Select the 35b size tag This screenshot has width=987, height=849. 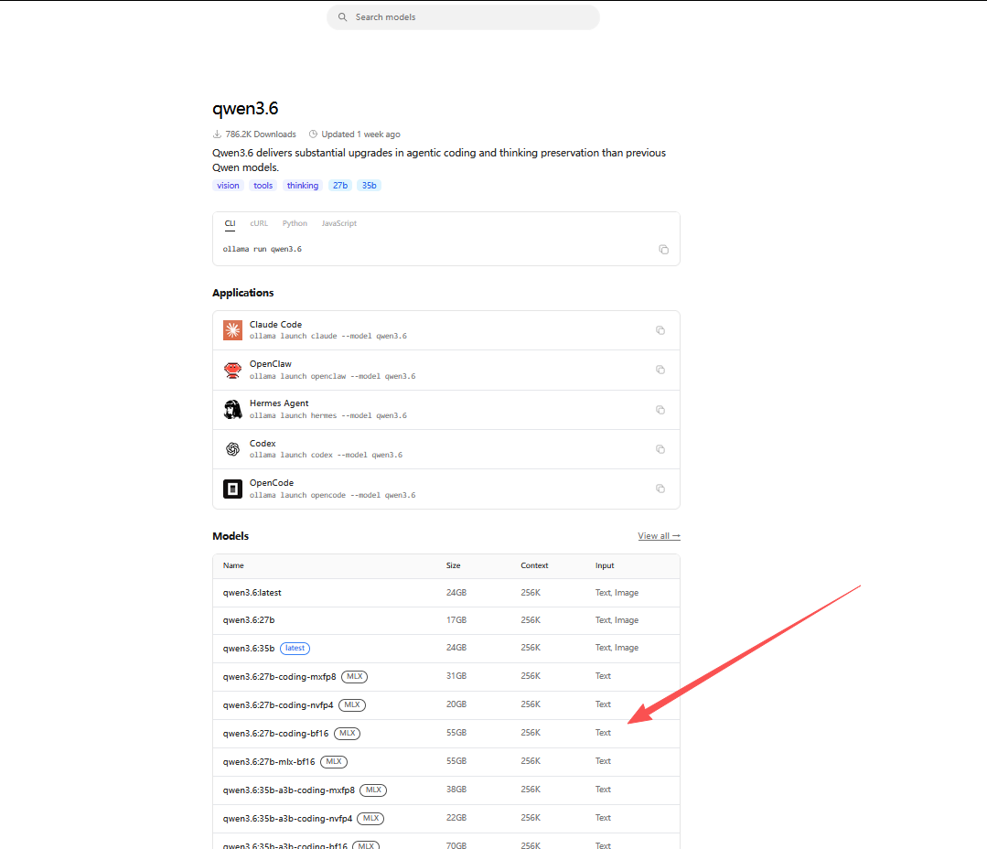[370, 186]
